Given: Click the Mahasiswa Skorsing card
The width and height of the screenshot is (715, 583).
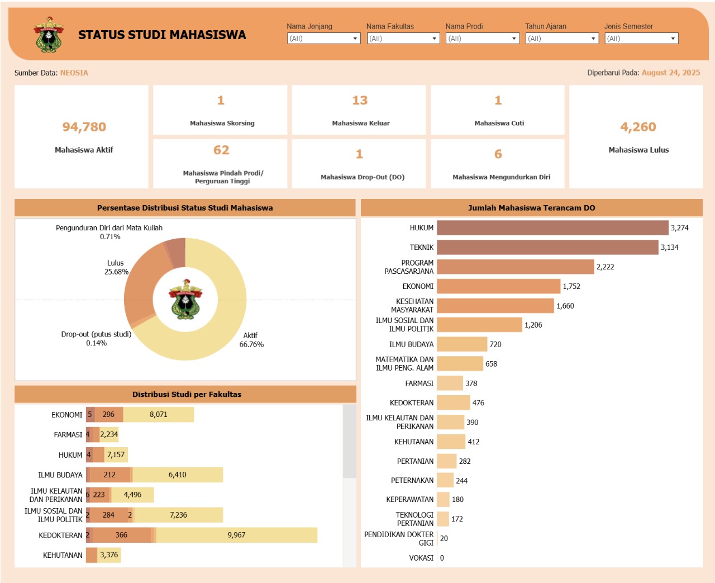Looking at the screenshot, I should tap(220, 110).
